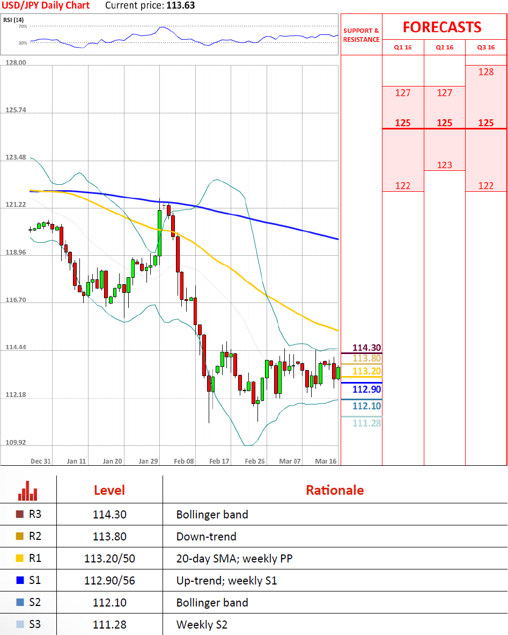Click the Feb 26 date label
The height and width of the screenshot is (635, 508).
[255, 461]
